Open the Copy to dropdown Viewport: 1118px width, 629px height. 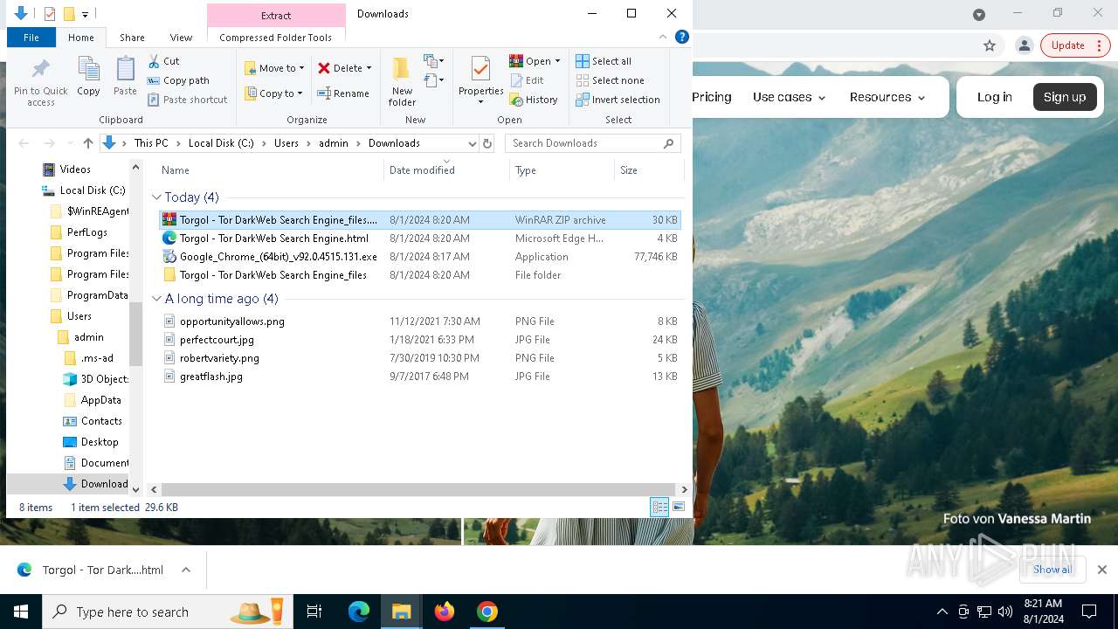pos(273,93)
